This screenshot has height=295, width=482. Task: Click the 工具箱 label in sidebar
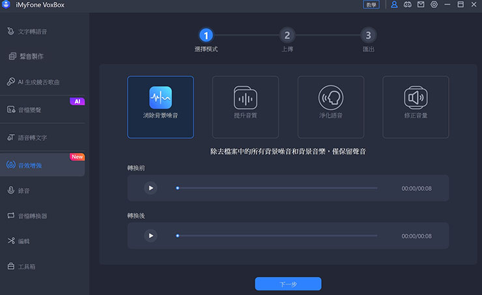(27, 267)
